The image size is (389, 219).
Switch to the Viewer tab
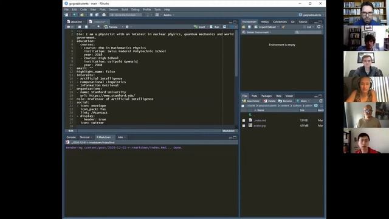coord(289,96)
